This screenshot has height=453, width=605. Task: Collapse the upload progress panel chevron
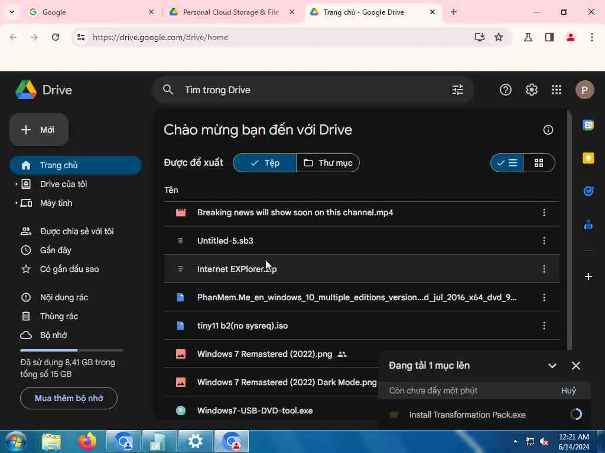pyautogui.click(x=552, y=366)
